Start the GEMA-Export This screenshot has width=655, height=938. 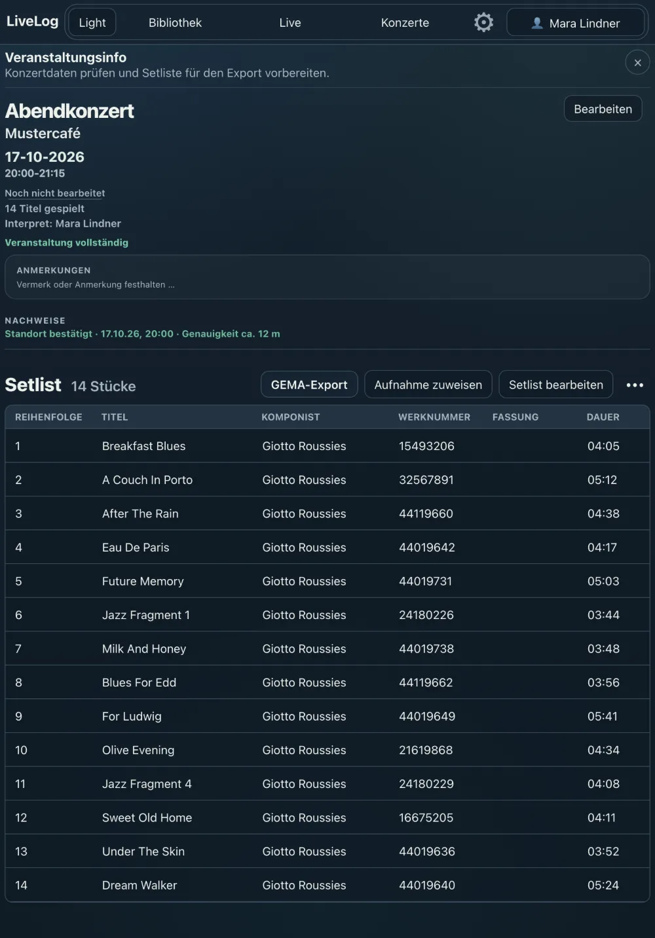click(x=309, y=385)
